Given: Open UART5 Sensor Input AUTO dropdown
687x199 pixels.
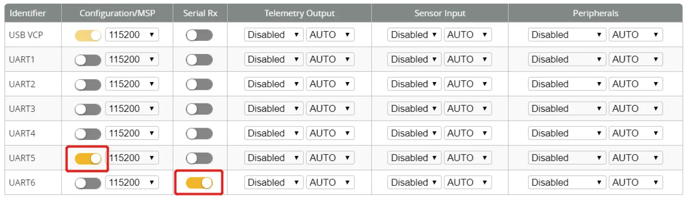Looking at the screenshot, I should pos(467,158).
